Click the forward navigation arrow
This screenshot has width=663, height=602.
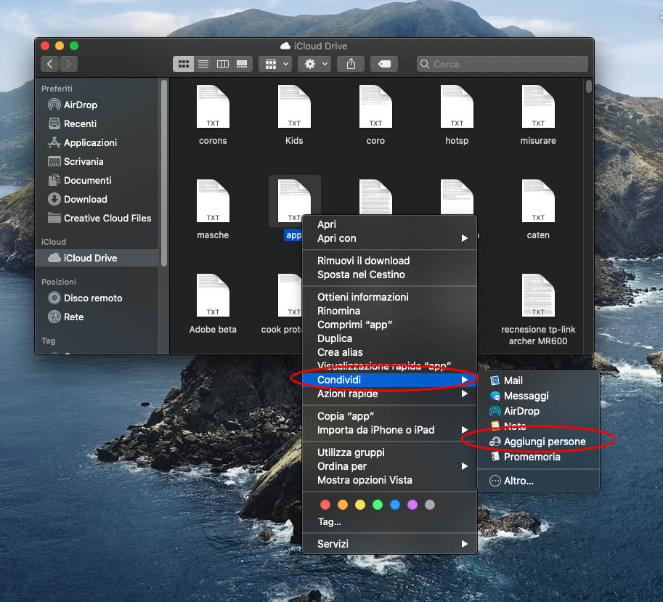(68, 64)
